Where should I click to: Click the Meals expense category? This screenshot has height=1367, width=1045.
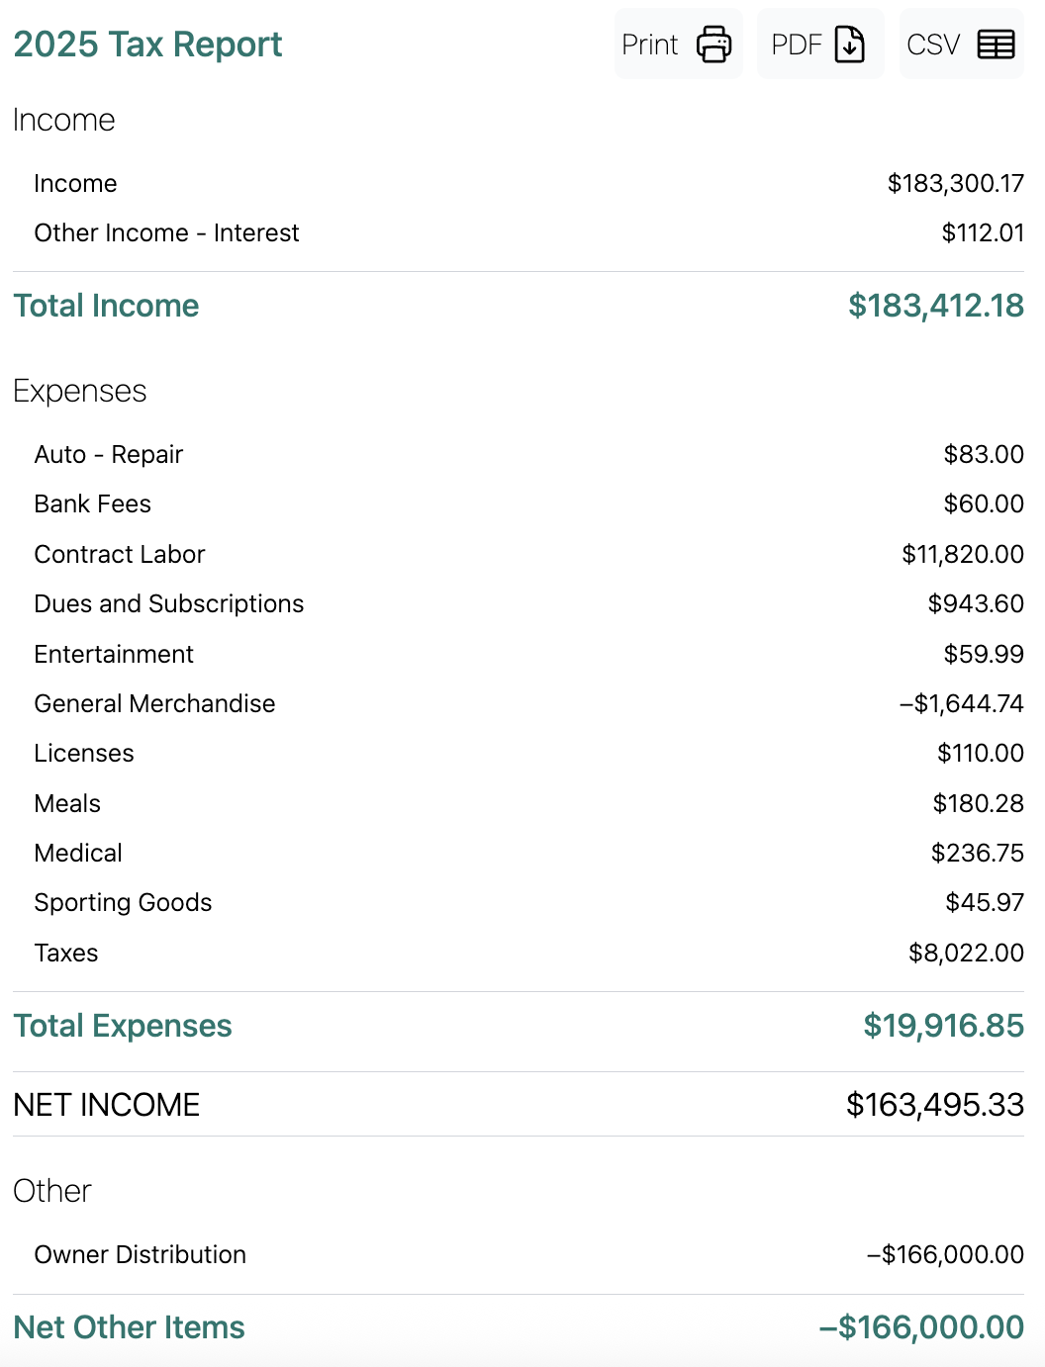point(67,804)
